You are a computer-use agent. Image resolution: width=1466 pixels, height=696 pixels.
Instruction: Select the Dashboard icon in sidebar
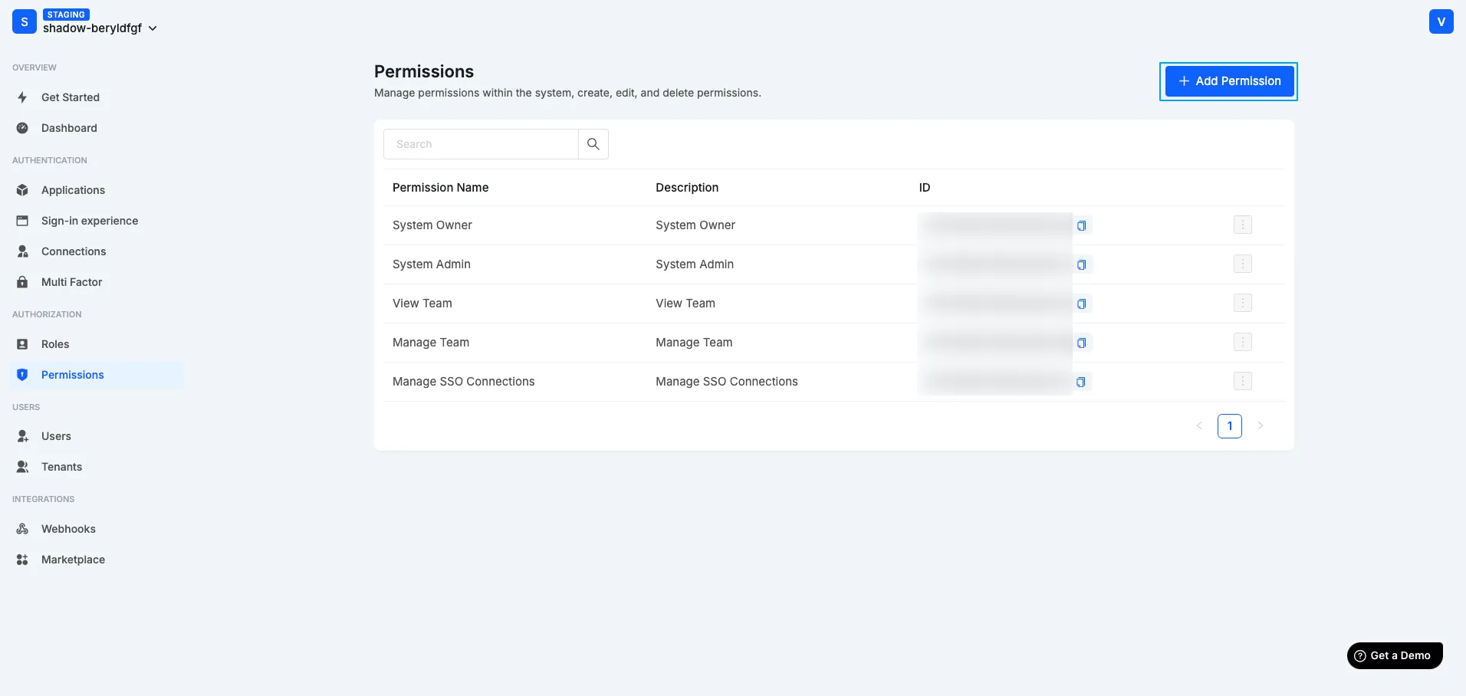[22, 128]
